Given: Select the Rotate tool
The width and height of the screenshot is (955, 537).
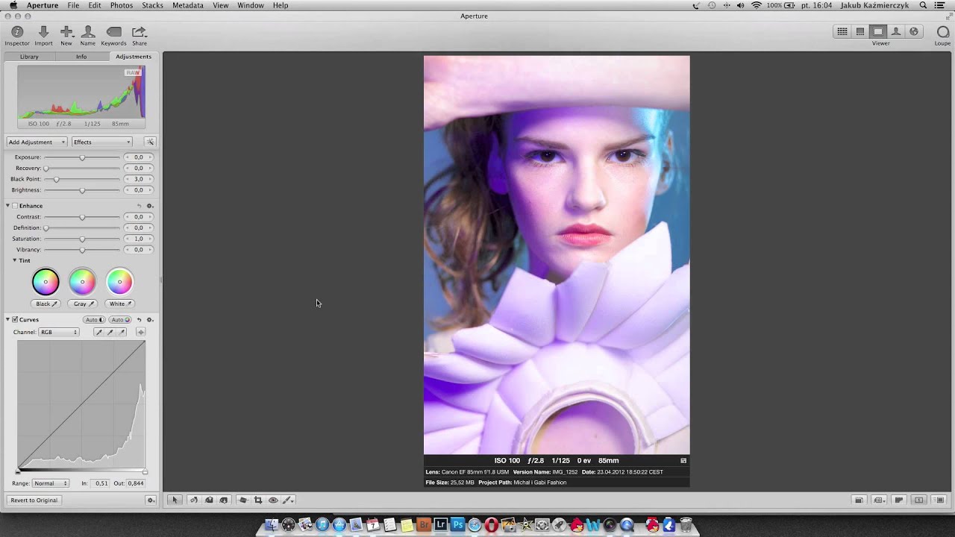Looking at the screenshot, I should tap(194, 500).
